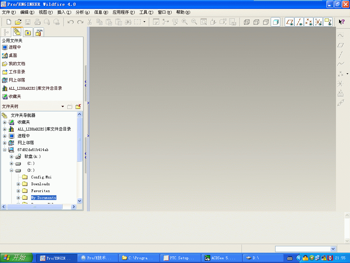Viewport: 350px width, 263px height.
Task: Toggle Shading display mode
Action: click(x=275, y=22)
